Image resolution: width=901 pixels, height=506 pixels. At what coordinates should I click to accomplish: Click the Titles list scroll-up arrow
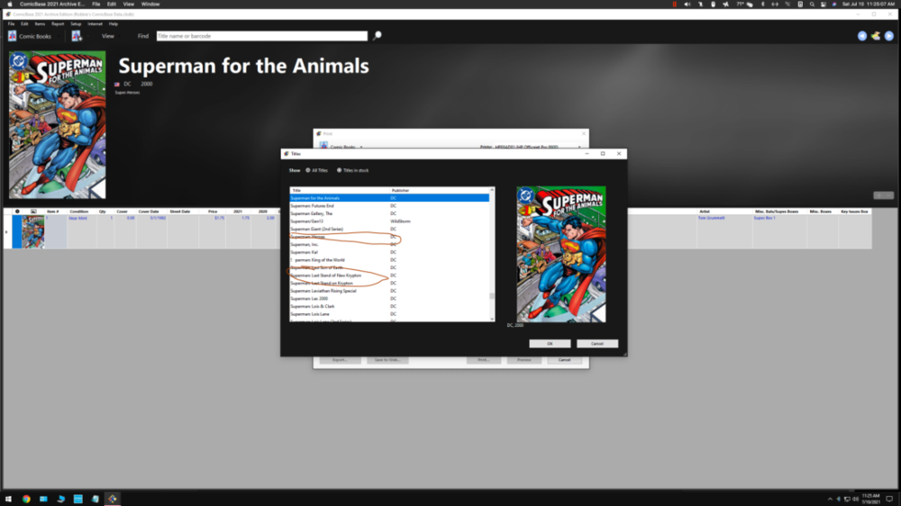[x=492, y=190]
